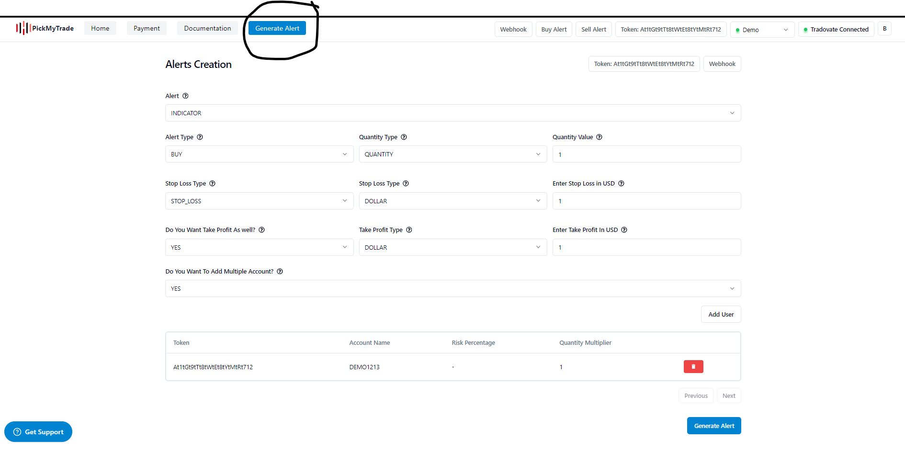
Task: Open the Documentation page
Action: coord(207,28)
